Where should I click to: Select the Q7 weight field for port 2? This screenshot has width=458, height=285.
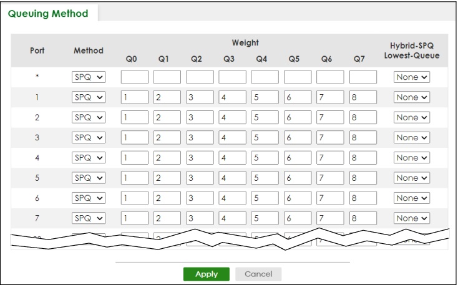pos(363,117)
